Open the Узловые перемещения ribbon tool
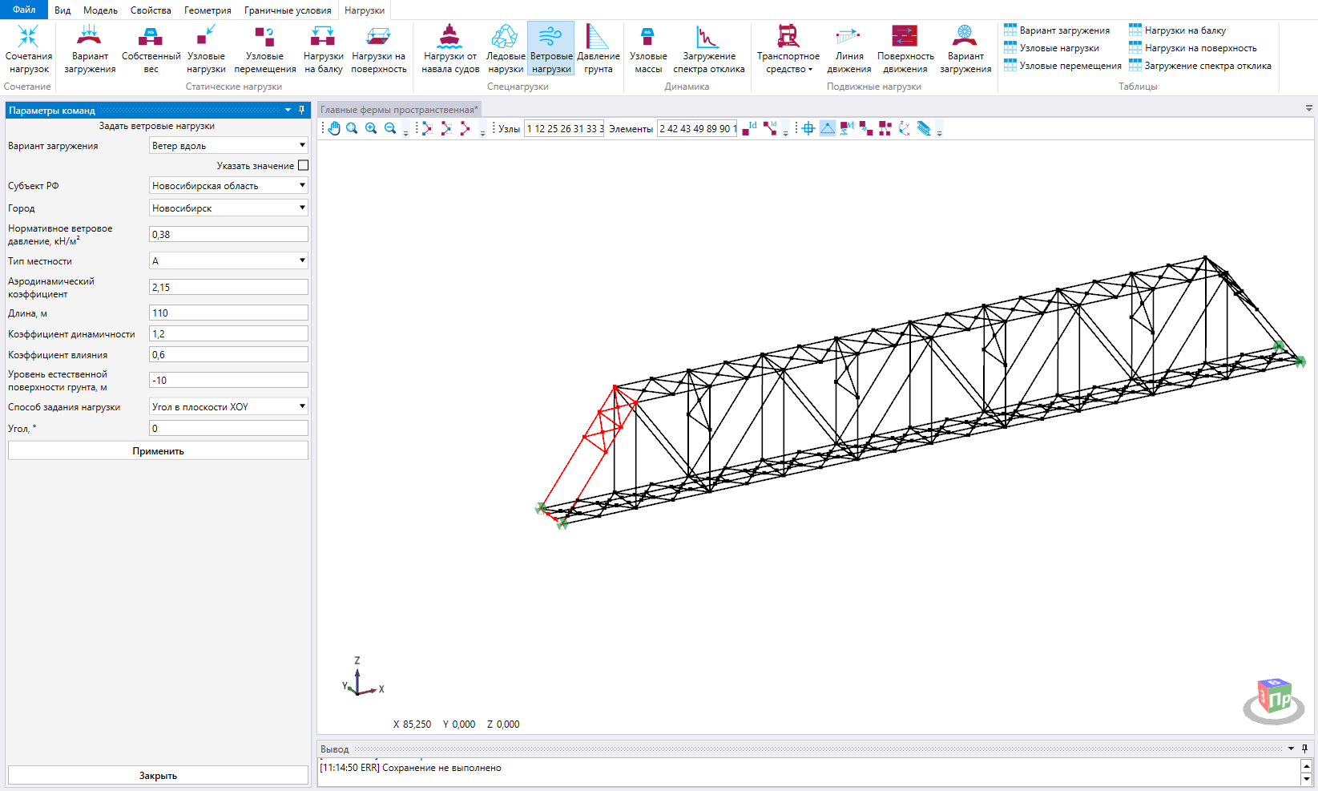Viewport: 1318px width, 791px height. tap(265, 49)
